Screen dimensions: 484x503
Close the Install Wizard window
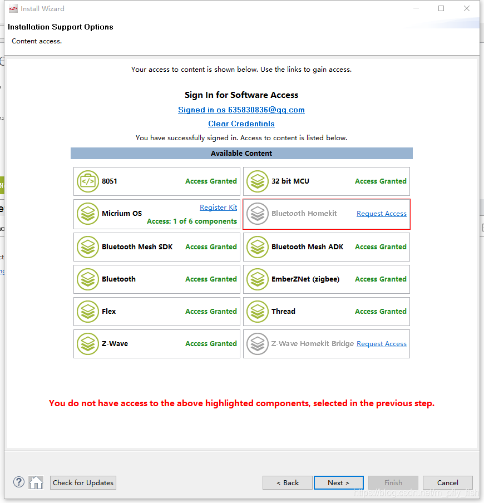(467, 9)
